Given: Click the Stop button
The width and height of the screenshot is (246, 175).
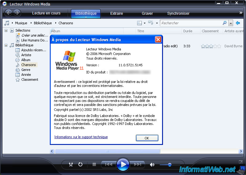Looking at the screenshot, I should tap(94, 164).
